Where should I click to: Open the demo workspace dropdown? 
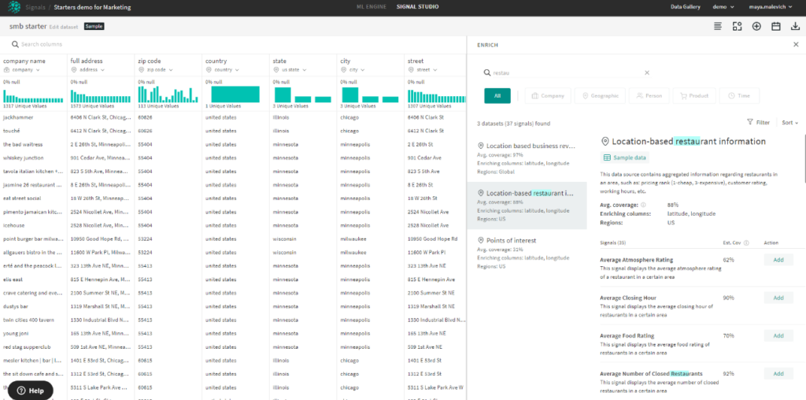pyautogui.click(x=723, y=7)
